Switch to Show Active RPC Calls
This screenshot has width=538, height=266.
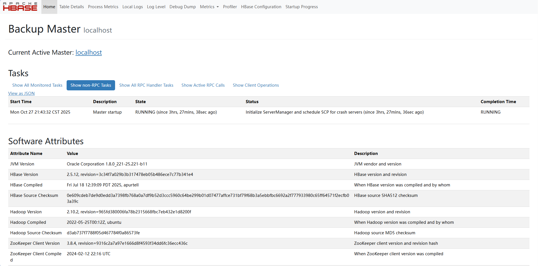(x=203, y=85)
